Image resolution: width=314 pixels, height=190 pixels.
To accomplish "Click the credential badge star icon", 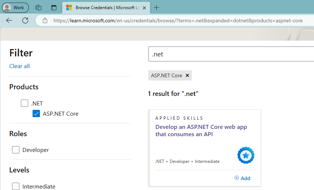I will click(246, 155).
